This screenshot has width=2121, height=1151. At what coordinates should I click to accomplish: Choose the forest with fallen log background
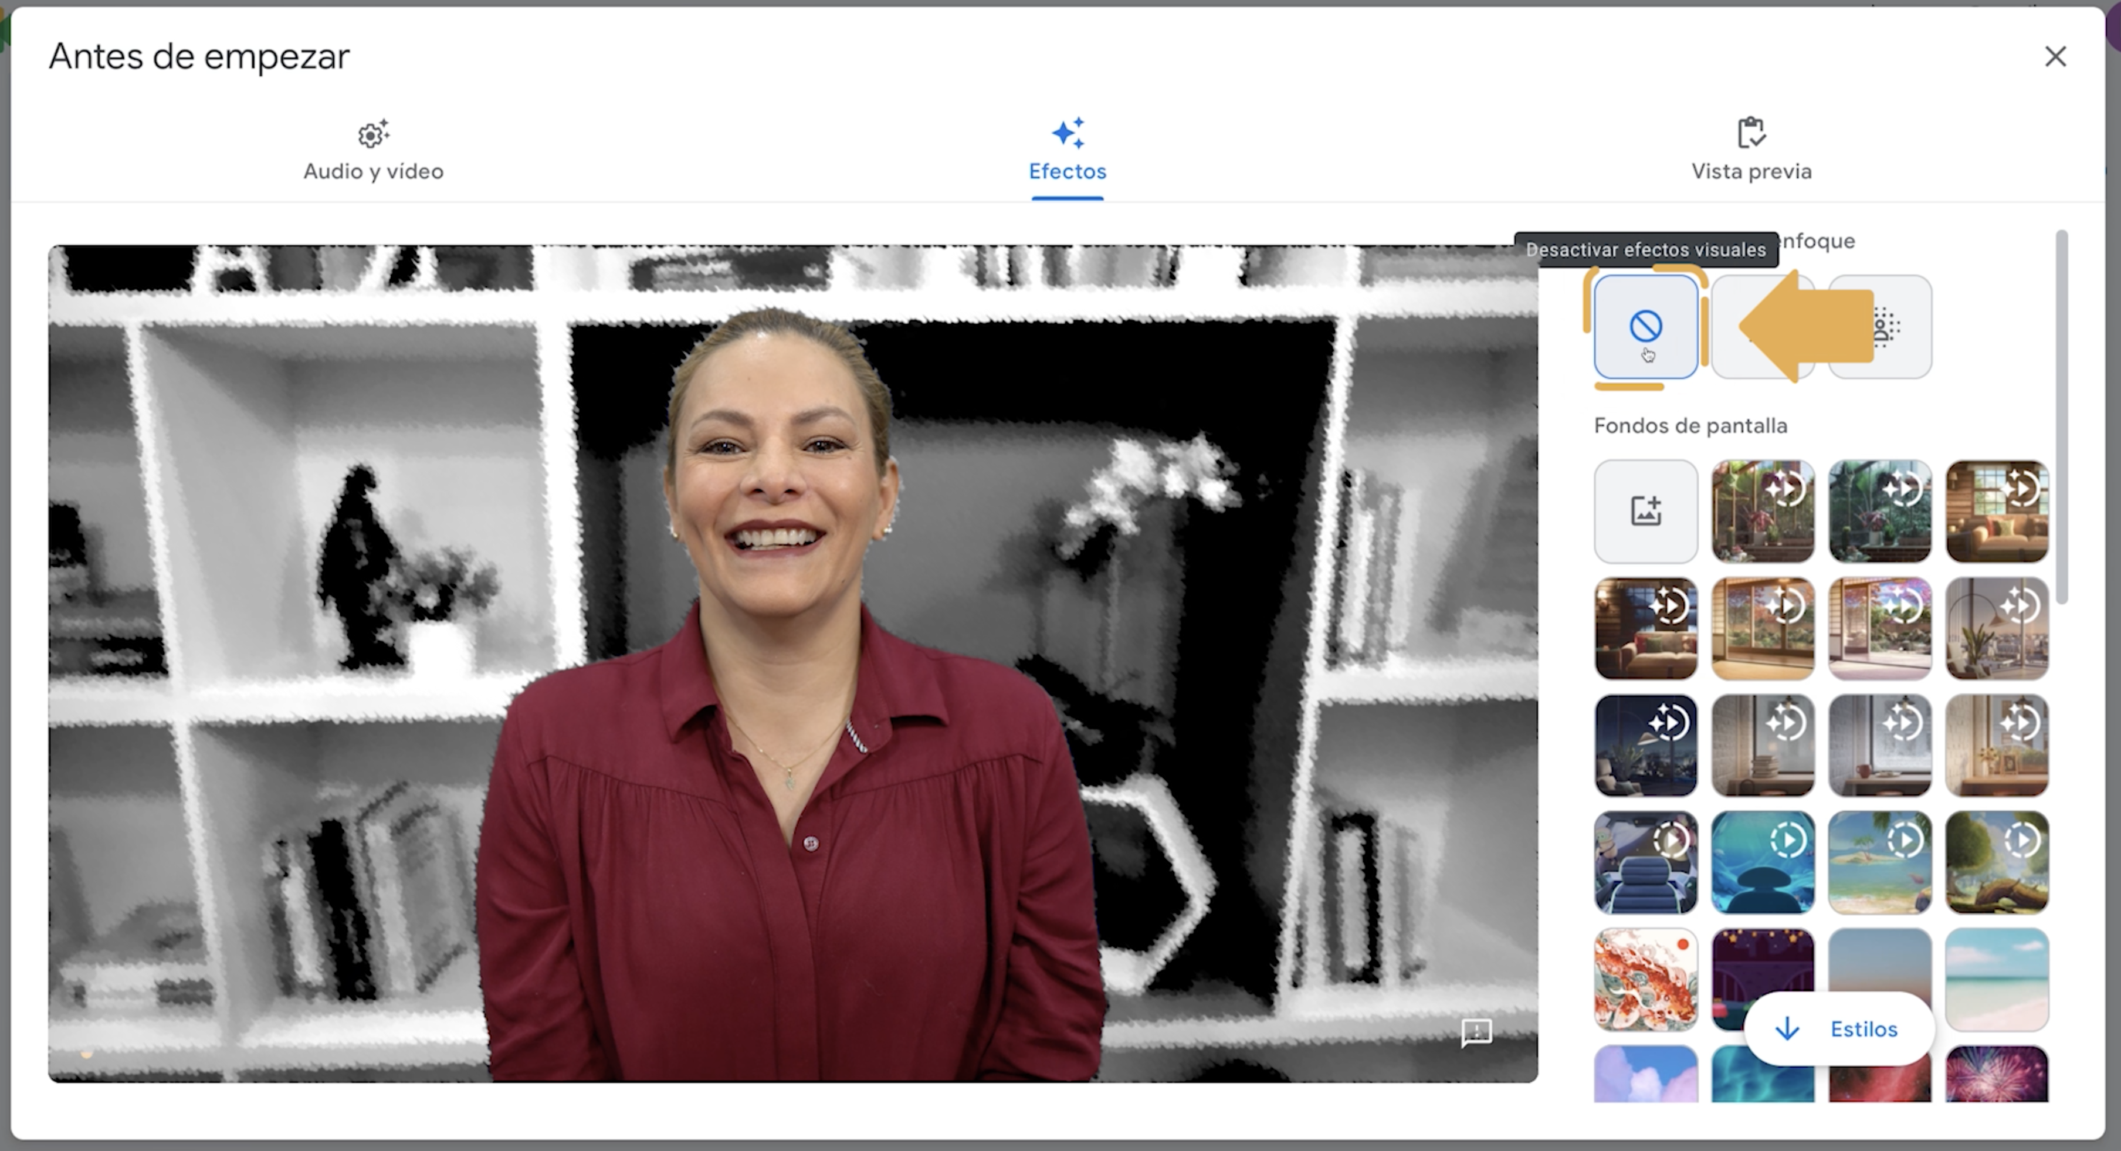point(1997,862)
